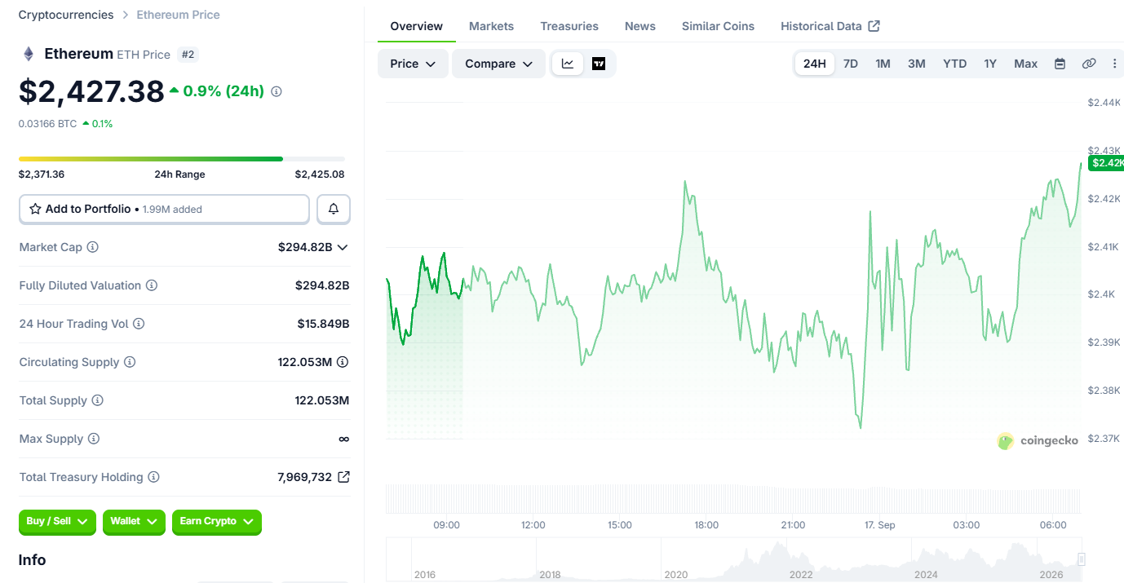This screenshot has width=1124, height=583.
Task: Click the right handle of range navigator
Action: click(1082, 559)
